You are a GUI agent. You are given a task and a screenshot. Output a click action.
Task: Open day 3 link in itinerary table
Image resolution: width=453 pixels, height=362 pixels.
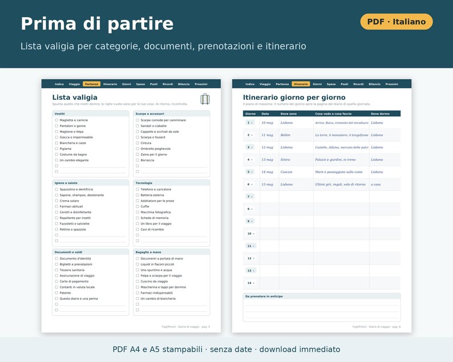click(x=250, y=147)
